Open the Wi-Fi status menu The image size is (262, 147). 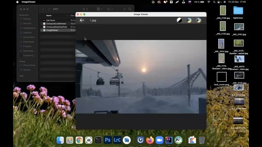click(x=209, y=2)
